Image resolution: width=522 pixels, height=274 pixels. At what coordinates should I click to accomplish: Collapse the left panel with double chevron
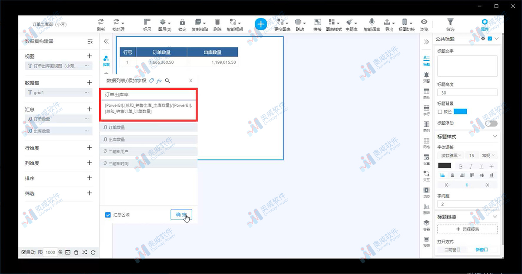[x=106, y=42]
